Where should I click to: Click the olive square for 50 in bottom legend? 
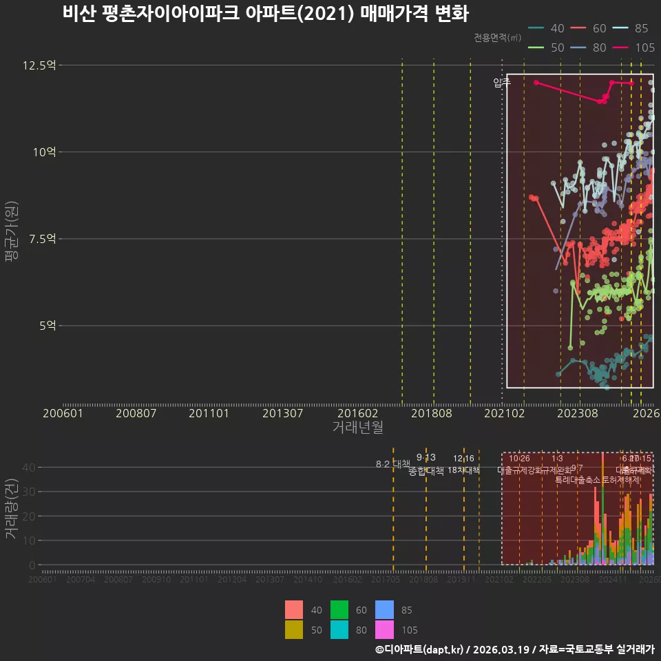[294, 629]
